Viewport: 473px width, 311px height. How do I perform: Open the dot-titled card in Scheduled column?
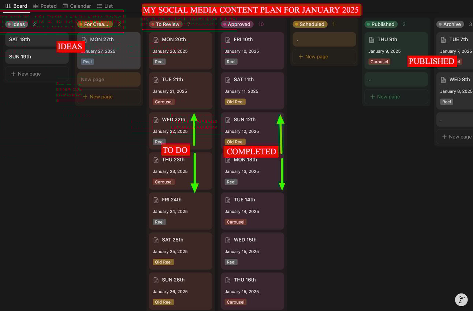click(x=324, y=39)
